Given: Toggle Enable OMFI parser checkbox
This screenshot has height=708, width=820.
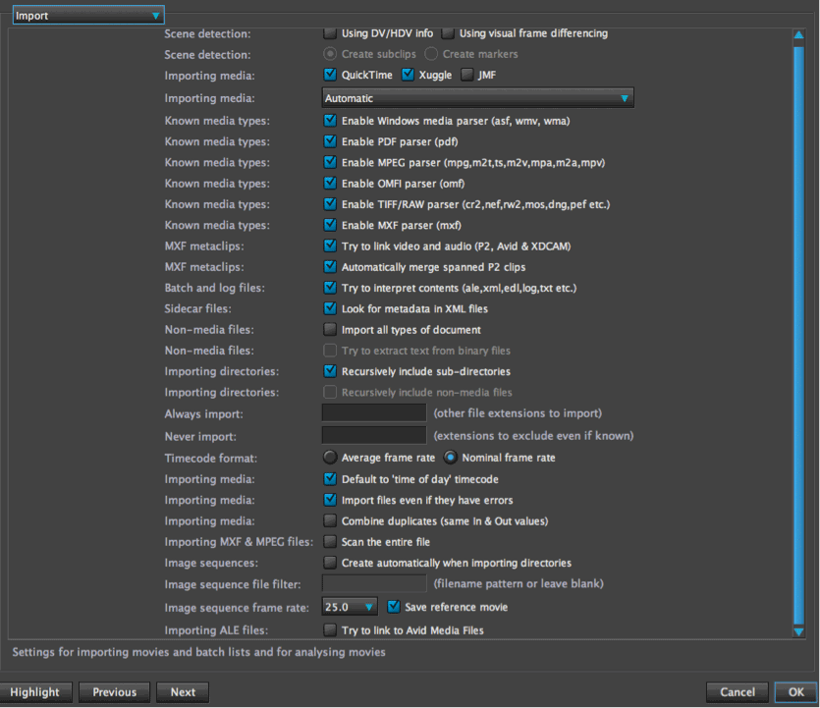Looking at the screenshot, I should (x=329, y=184).
